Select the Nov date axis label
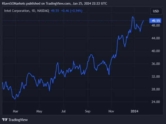The height and width of the screenshot is (124, 166). pyautogui.click(x=111, y=111)
